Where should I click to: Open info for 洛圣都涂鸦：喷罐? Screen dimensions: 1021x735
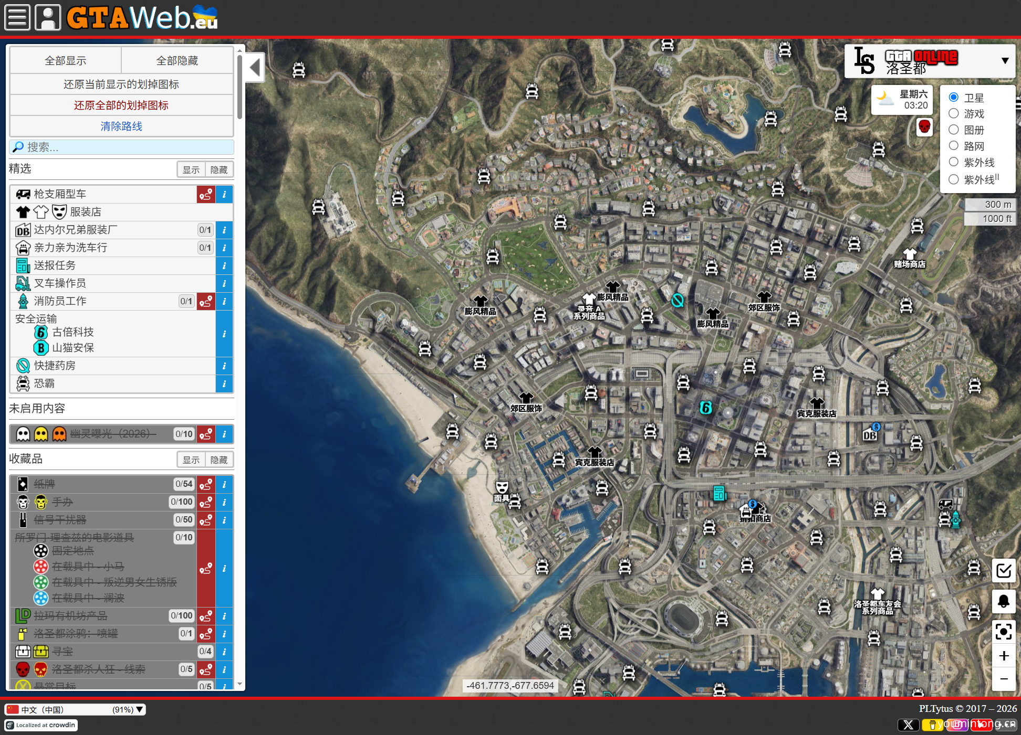[x=224, y=633]
